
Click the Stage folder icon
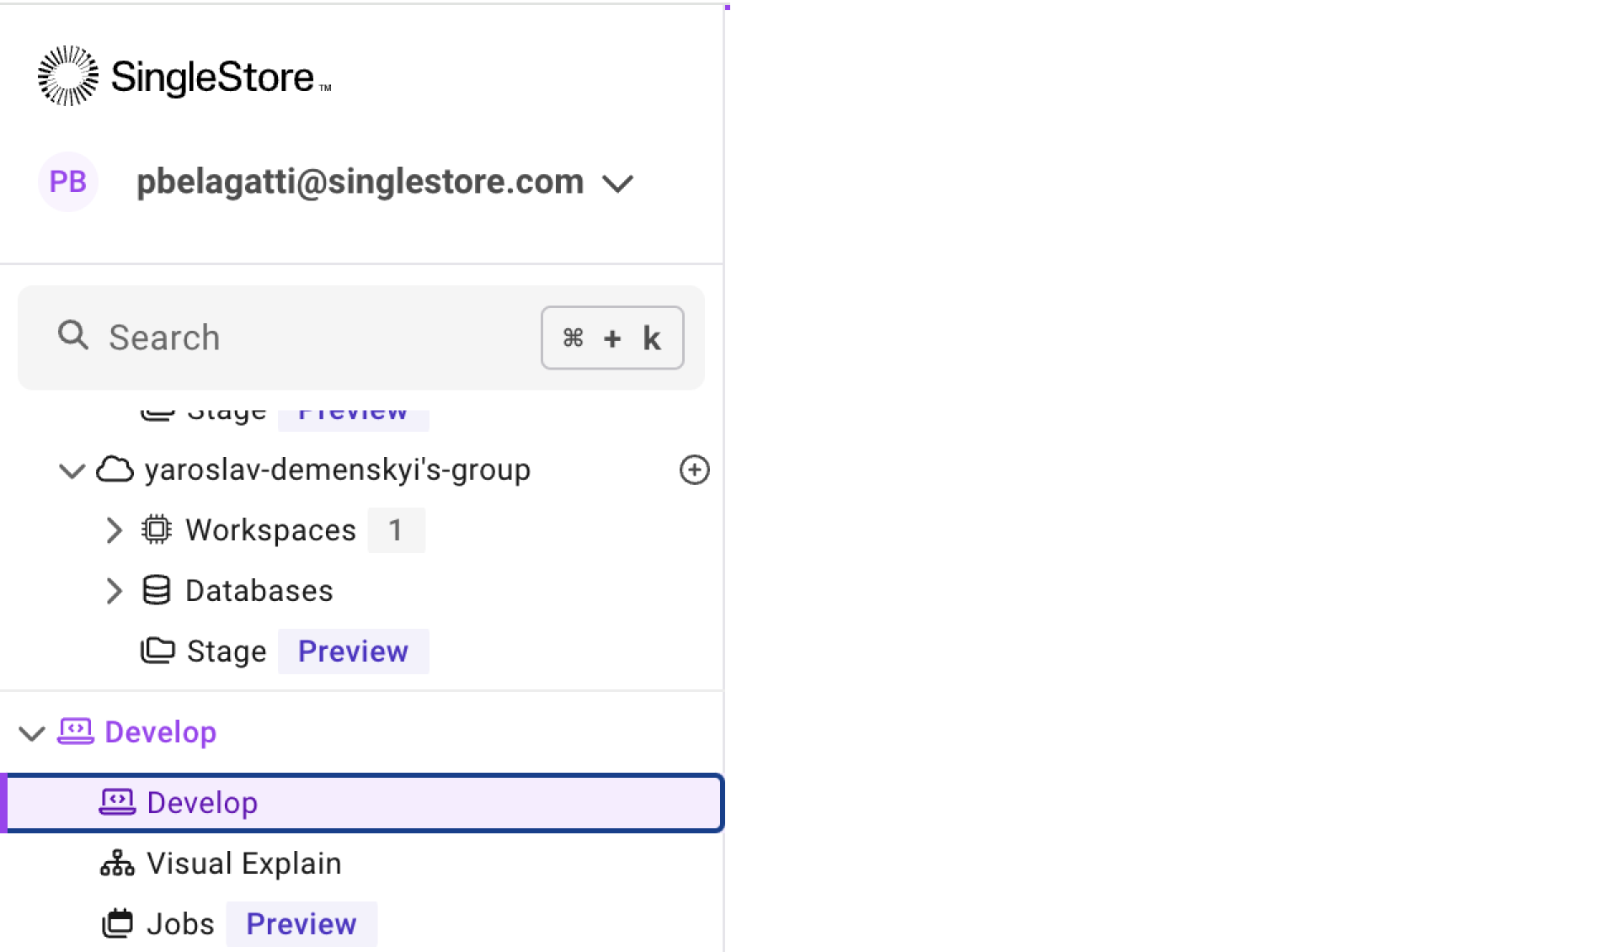click(157, 651)
